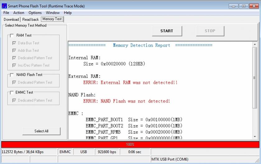
Task: Click the EMMC_PART_RPMB size line
Action: (x=134, y=132)
